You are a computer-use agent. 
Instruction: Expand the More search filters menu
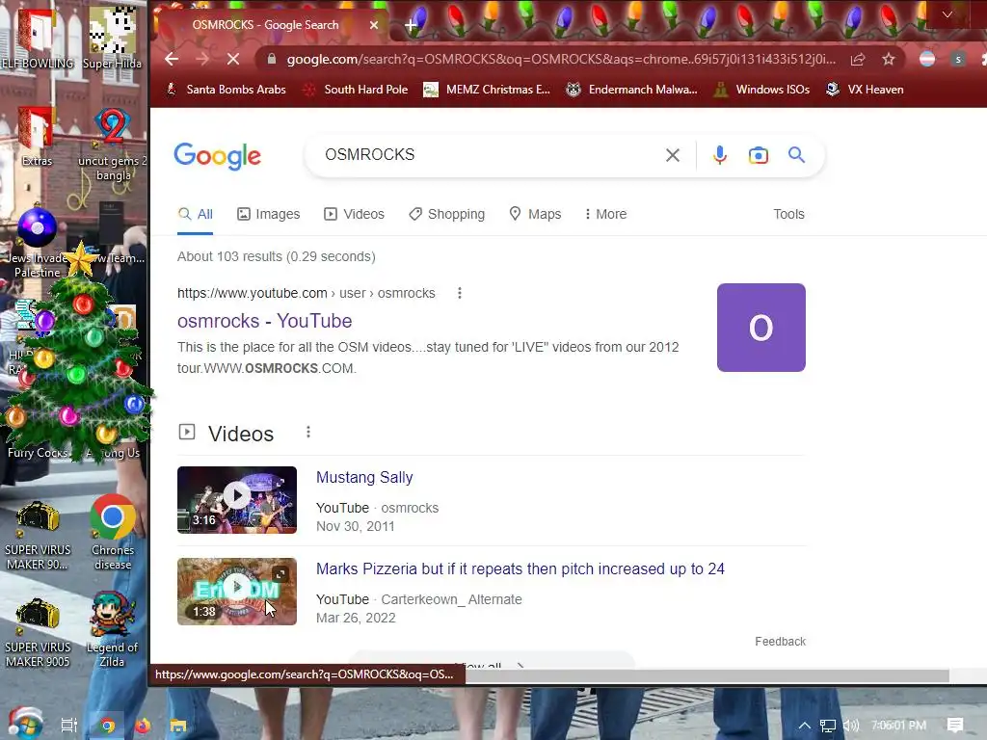tap(605, 214)
